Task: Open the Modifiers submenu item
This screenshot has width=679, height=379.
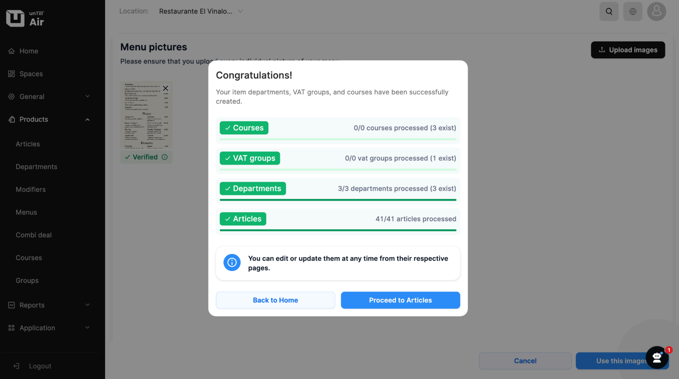Action: click(x=31, y=189)
